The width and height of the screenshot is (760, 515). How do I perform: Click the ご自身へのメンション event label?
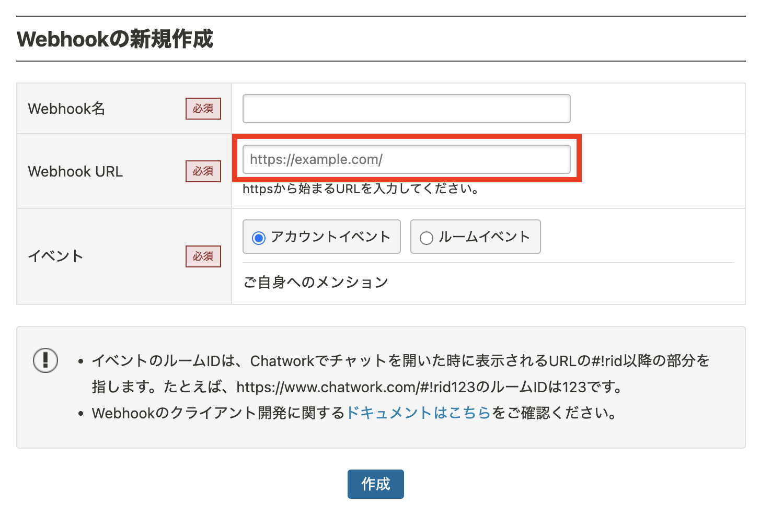click(315, 282)
